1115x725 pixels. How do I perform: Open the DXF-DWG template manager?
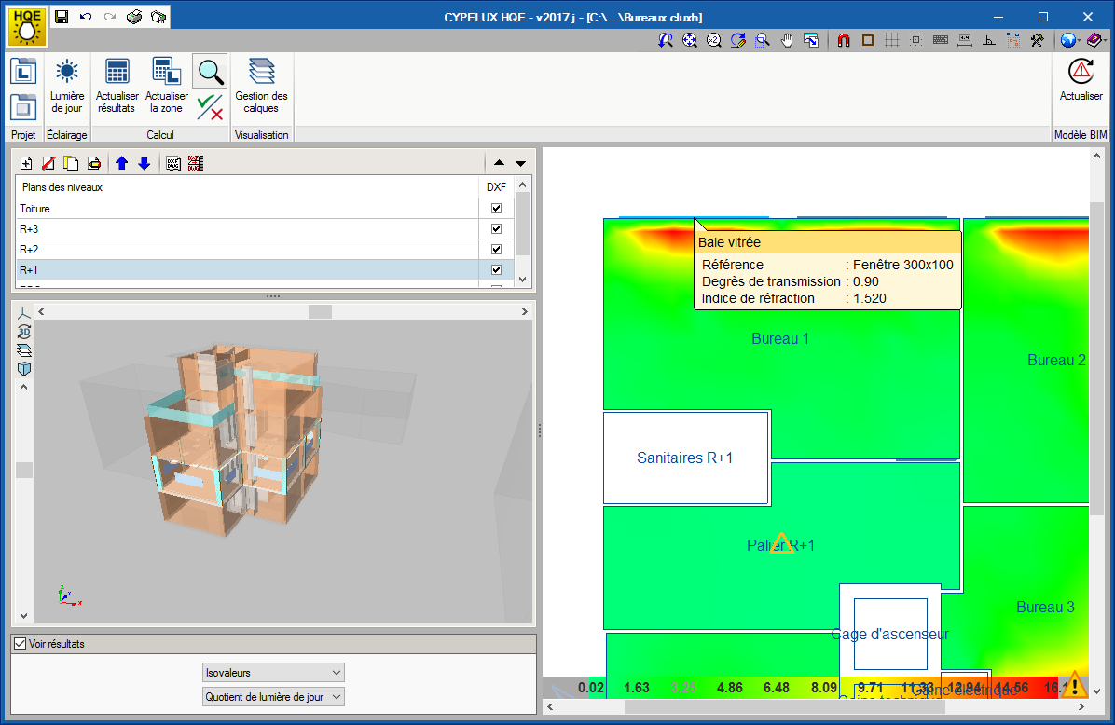(172, 163)
